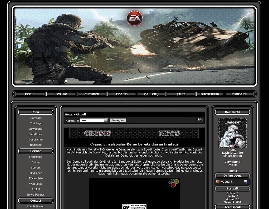Open the Crysis Einzelspieler-Demo news headline
Image resolution: width=269 pixels, height=209 pixels.
pyautogui.click(x=134, y=144)
